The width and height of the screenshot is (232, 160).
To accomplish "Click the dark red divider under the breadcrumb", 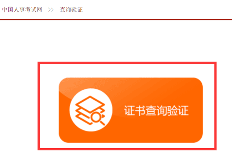I will 116,20.
